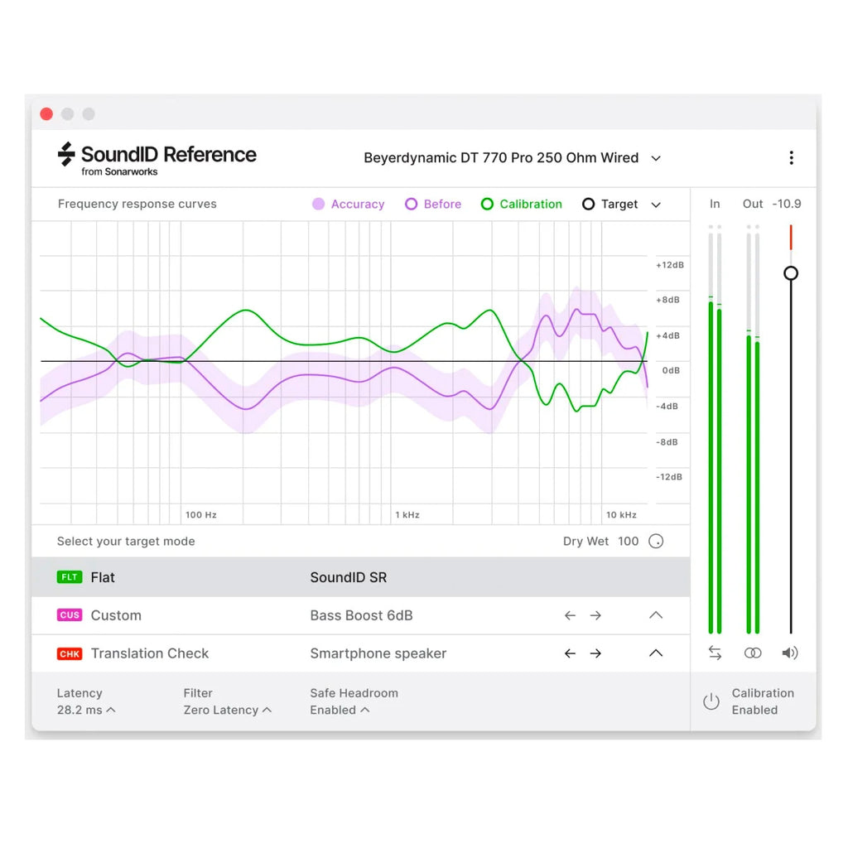Click the Dry Wet value 100
Screen dimensions: 848x848
click(628, 542)
